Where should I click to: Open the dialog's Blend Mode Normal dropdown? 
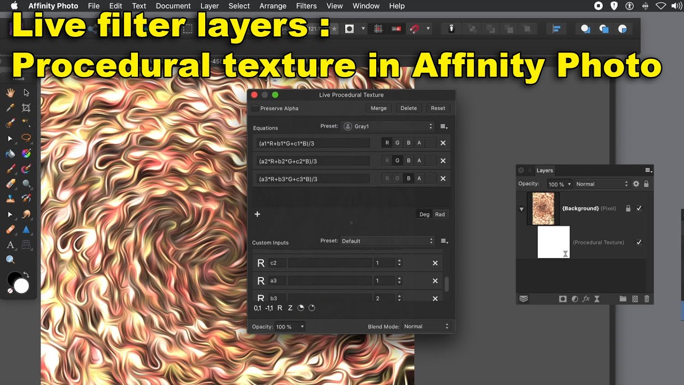(426, 326)
